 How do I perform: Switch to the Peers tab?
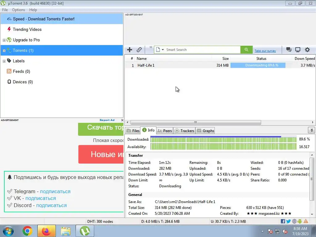point(164,131)
